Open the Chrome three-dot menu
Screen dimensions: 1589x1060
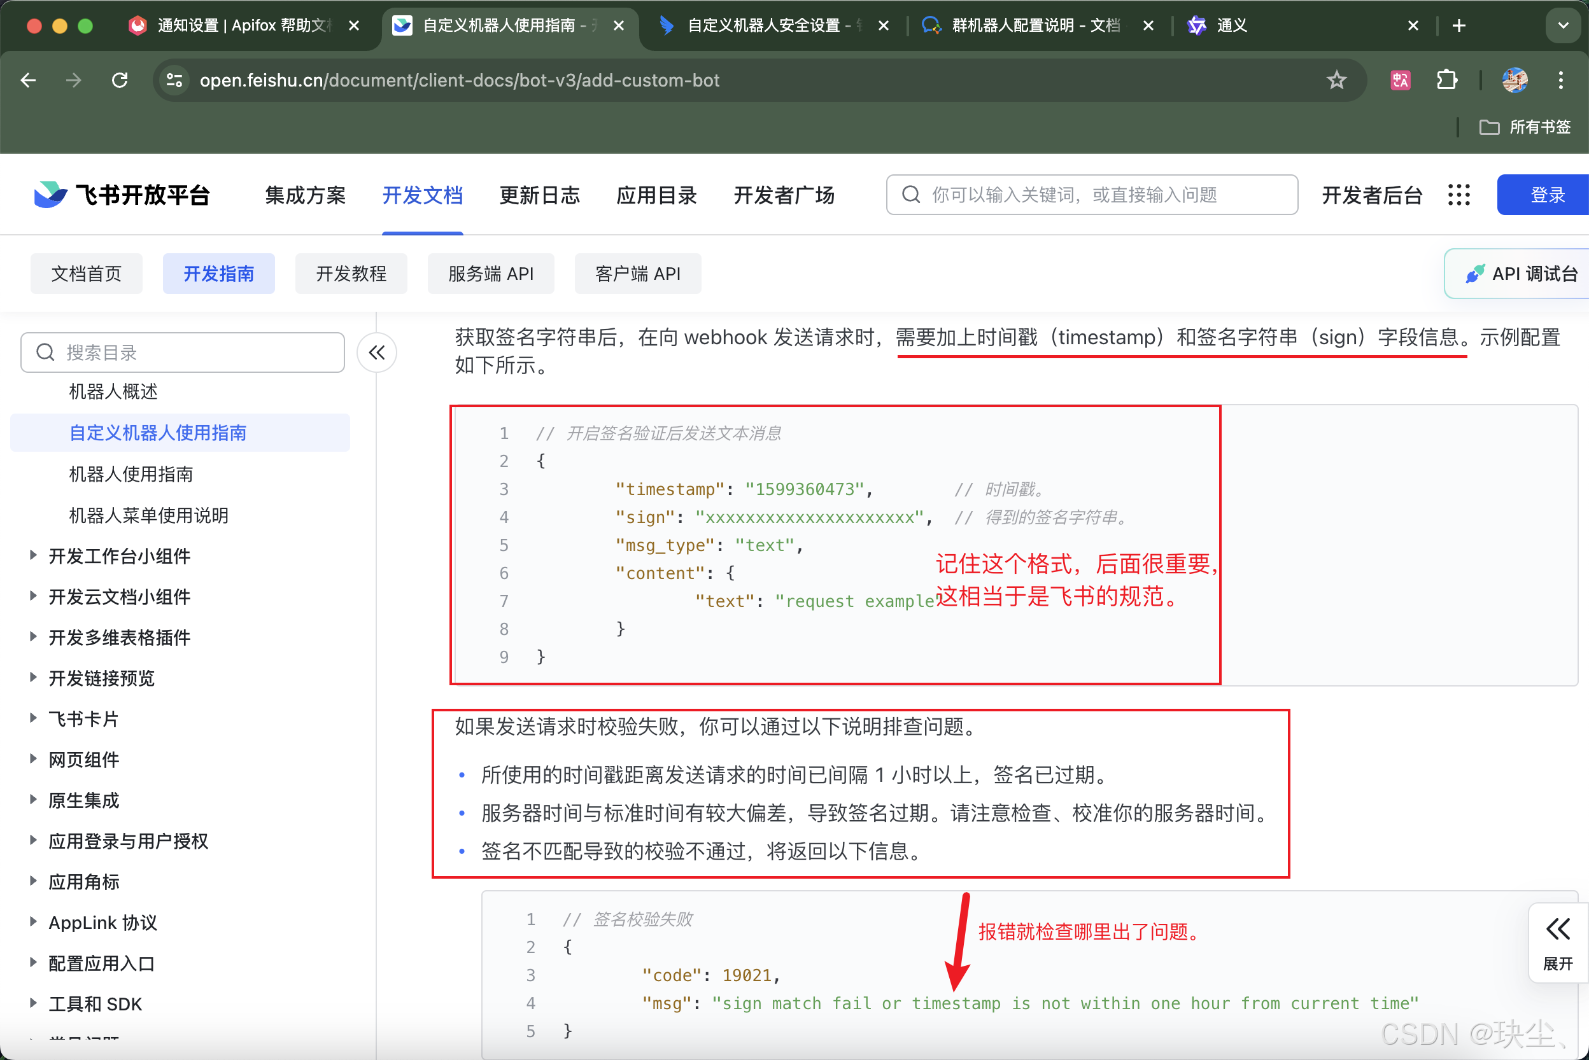1560,80
